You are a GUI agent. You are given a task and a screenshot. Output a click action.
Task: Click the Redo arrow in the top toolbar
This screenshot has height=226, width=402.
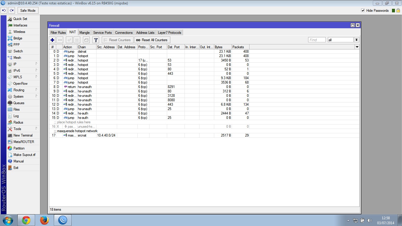tap(11, 11)
